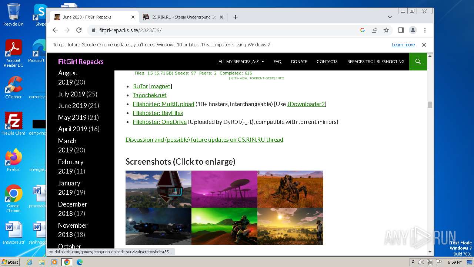This screenshot has height=267, width=474.
Task: Open Filehoster: BayFiles link
Action: [x=158, y=113]
